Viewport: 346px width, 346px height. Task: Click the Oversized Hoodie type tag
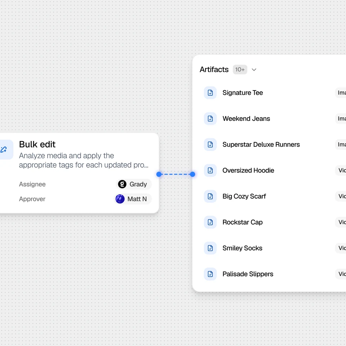tap(341, 170)
